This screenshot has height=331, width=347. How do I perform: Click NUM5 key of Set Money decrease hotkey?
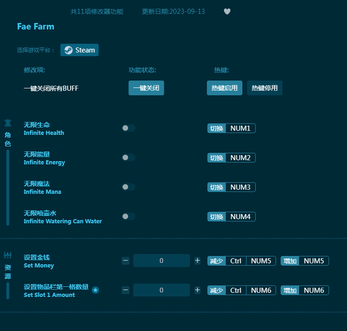pos(261,261)
